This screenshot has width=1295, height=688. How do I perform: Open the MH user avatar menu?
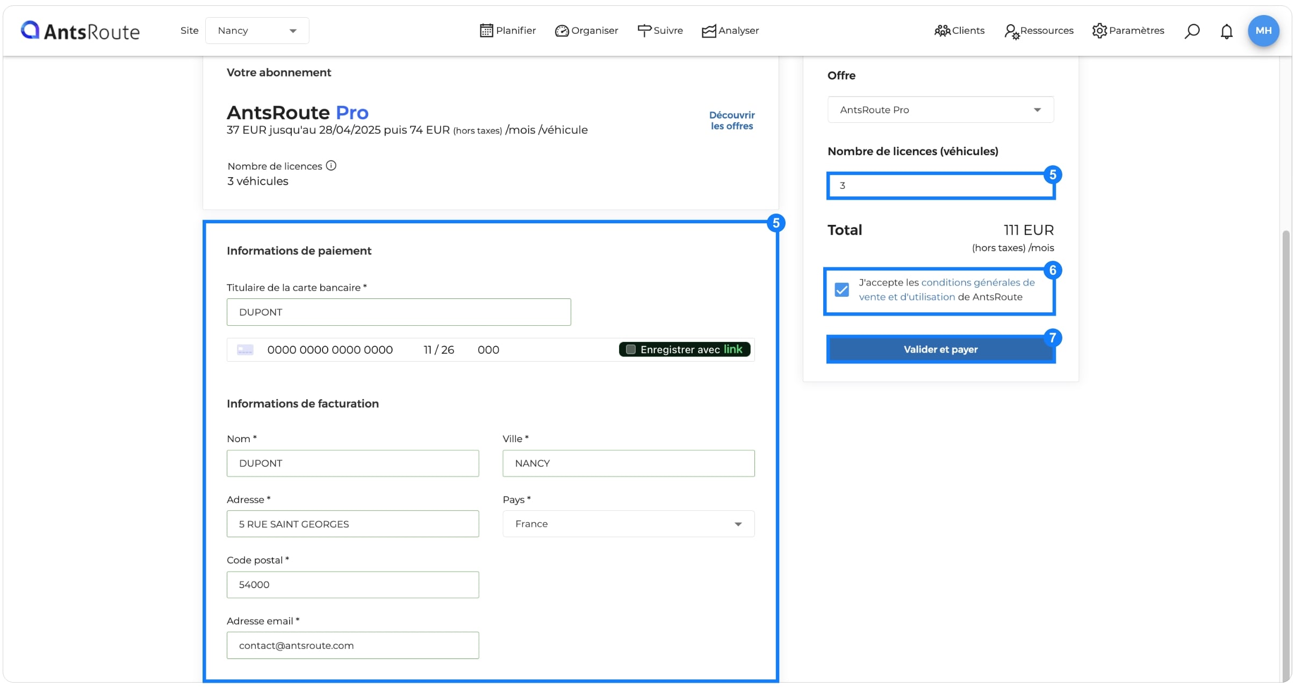(1263, 31)
